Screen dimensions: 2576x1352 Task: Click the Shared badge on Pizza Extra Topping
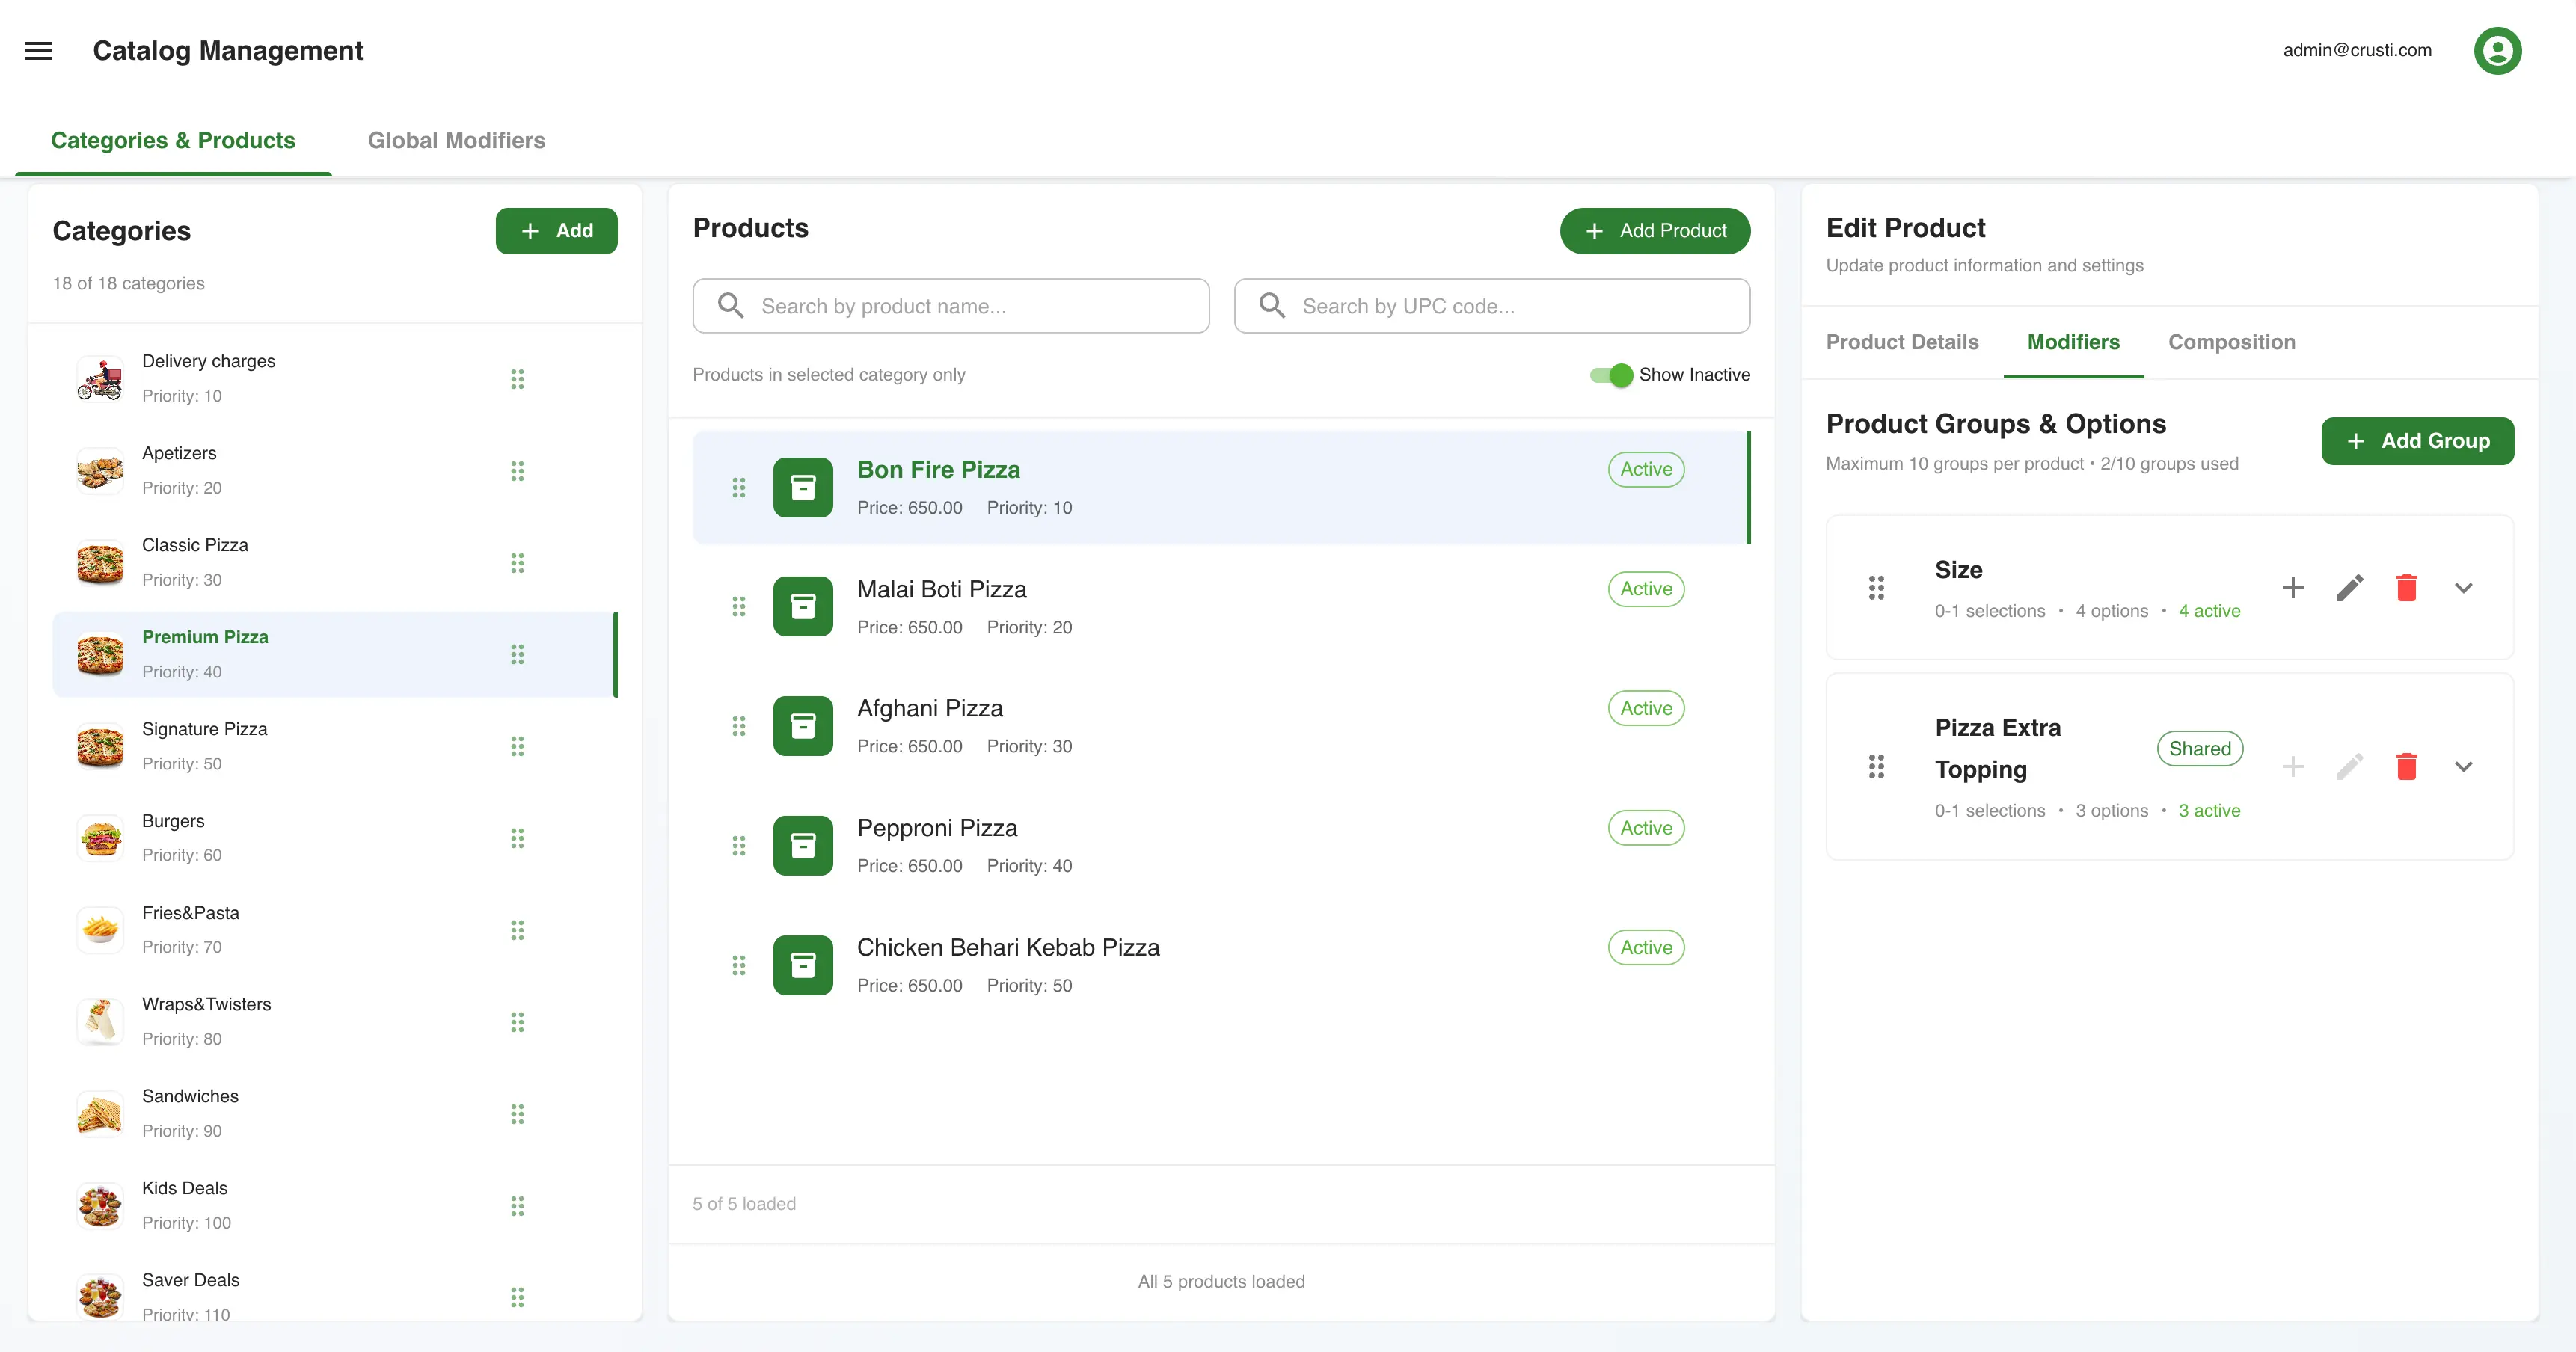pyautogui.click(x=2200, y=748)
